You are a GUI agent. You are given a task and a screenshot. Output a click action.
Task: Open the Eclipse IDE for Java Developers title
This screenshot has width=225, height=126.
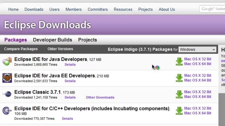51,59
